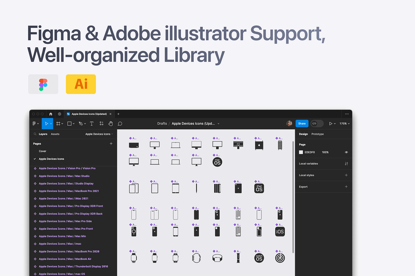This screenshot has height=276, width=415.
Task: Toggle Dev Mode switch
Action: (317, 124)
